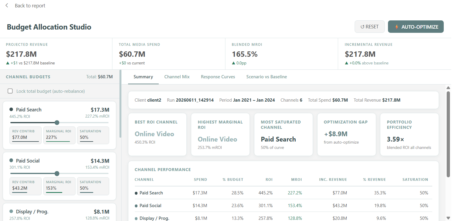Click the SPEND column header
This screenshot has height=221, width=452.
click(x=200, y=180)
